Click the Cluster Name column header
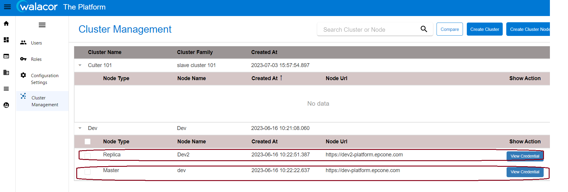 click(x=105, y=52)
